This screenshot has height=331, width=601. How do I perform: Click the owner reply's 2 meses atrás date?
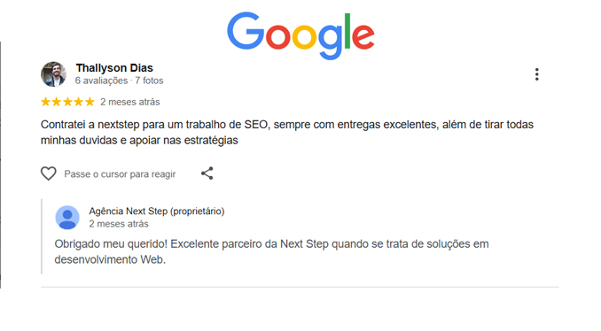pyautogui.click(x=119, y=224)
